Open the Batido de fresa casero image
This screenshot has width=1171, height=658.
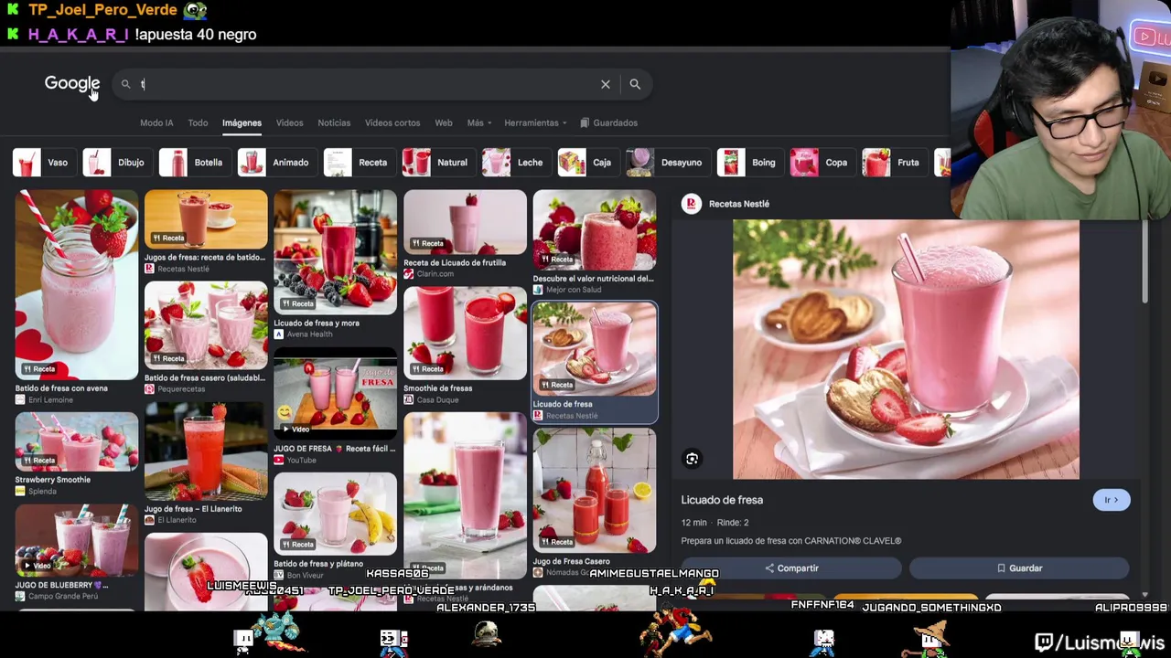(x=206, y=325)
